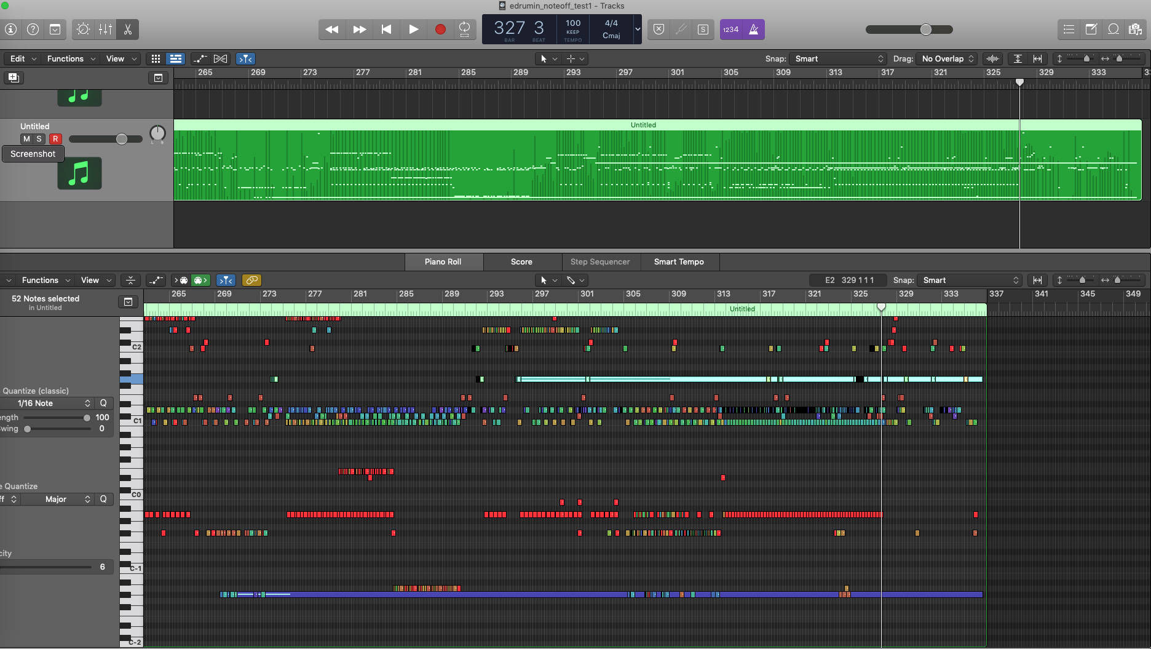Open Piano Roll View menu
Image resolution: width=1151 pixels, height=649 pixels.
tap(96, 280)
